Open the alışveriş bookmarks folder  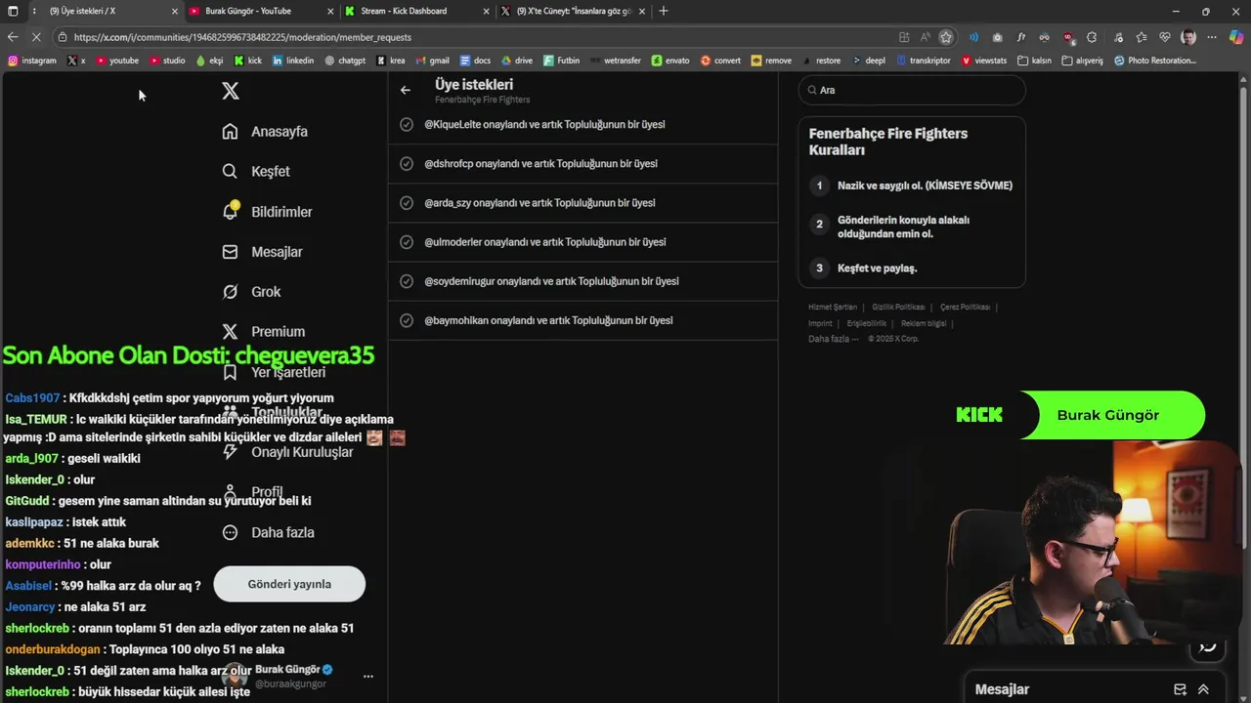[1082, 61]
